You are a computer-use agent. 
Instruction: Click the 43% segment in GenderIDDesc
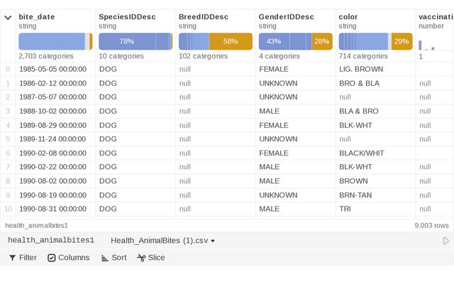274,42
